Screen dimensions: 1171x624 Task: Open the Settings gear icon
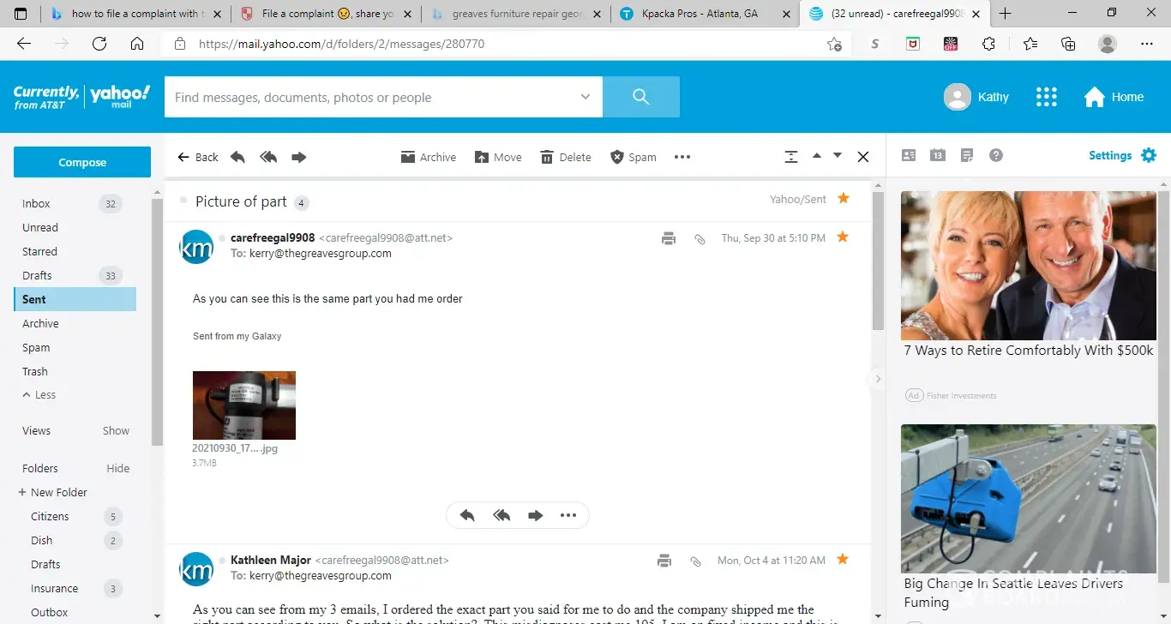(1149, 155)
